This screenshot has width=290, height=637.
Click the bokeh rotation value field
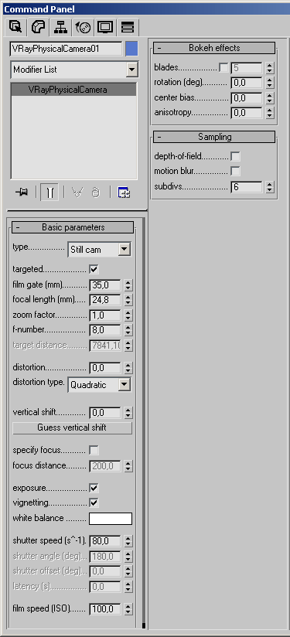click(247, 83)
